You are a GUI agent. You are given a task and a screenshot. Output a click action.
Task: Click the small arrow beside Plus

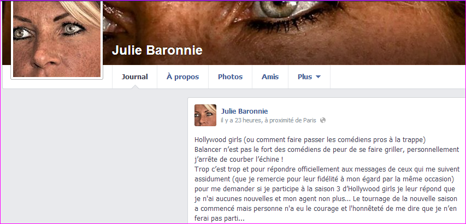pyautogui.click(x=318, y=77)
